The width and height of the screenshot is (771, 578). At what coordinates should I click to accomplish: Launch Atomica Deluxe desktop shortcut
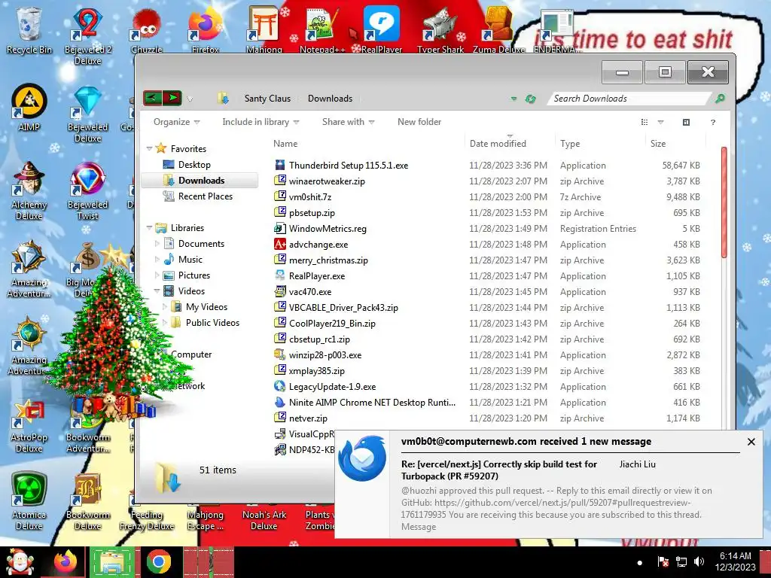29,501
